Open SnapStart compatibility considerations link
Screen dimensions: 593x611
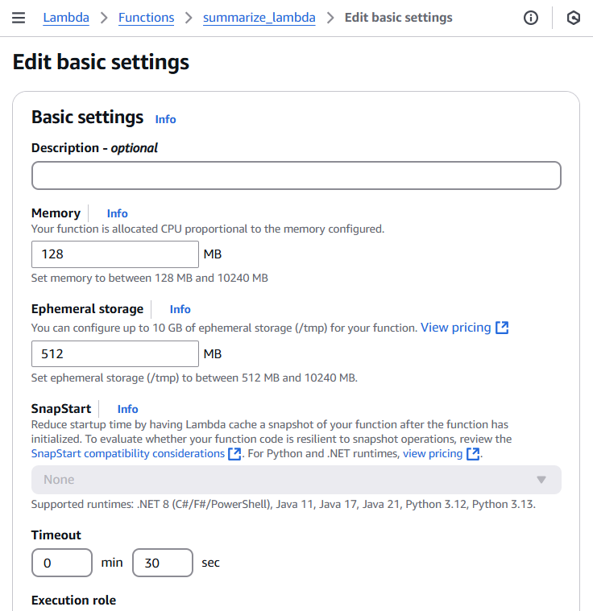(x=128, y=454)
